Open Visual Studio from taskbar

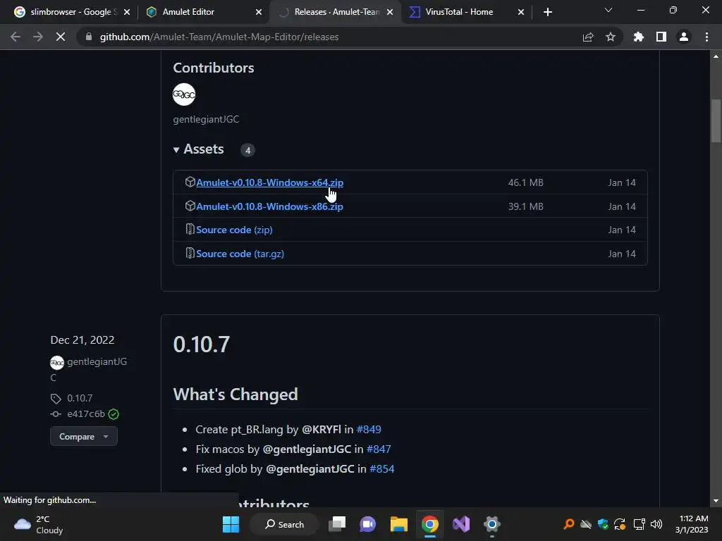click(461, 524)
